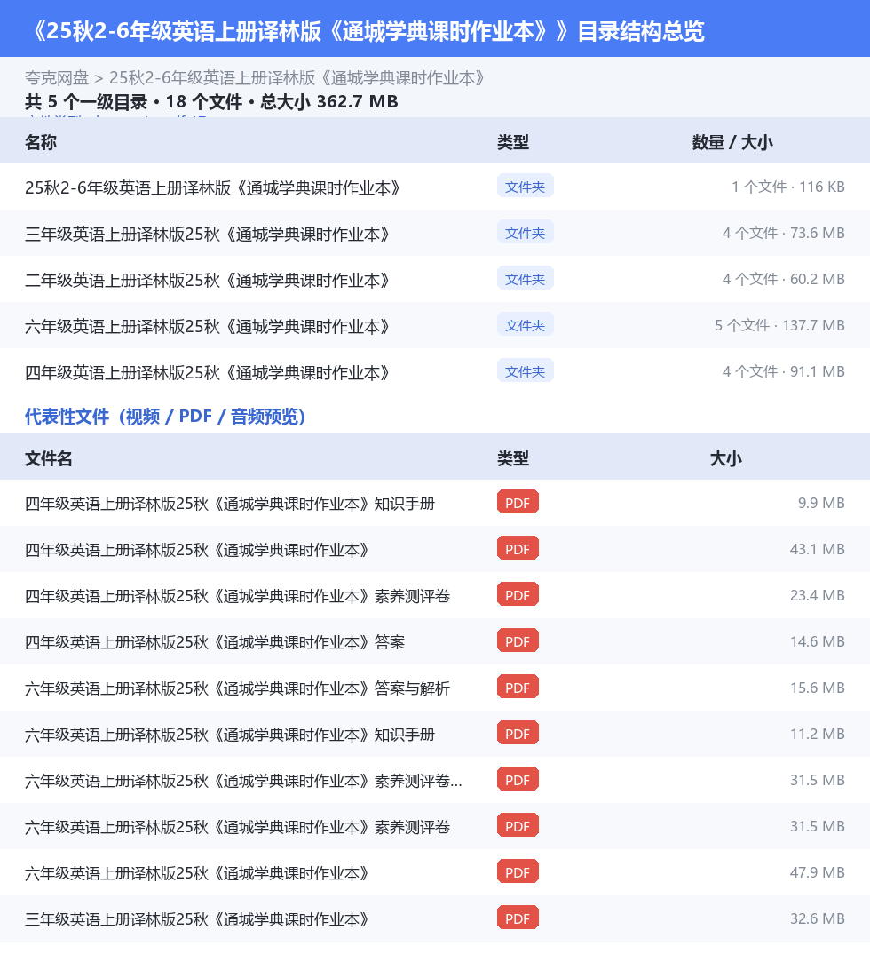The width and height of the screenshot is (870, 970).
Task: Open the 47.9 MB 六年级 作业本 file name
Action: (x=198, y=873)
